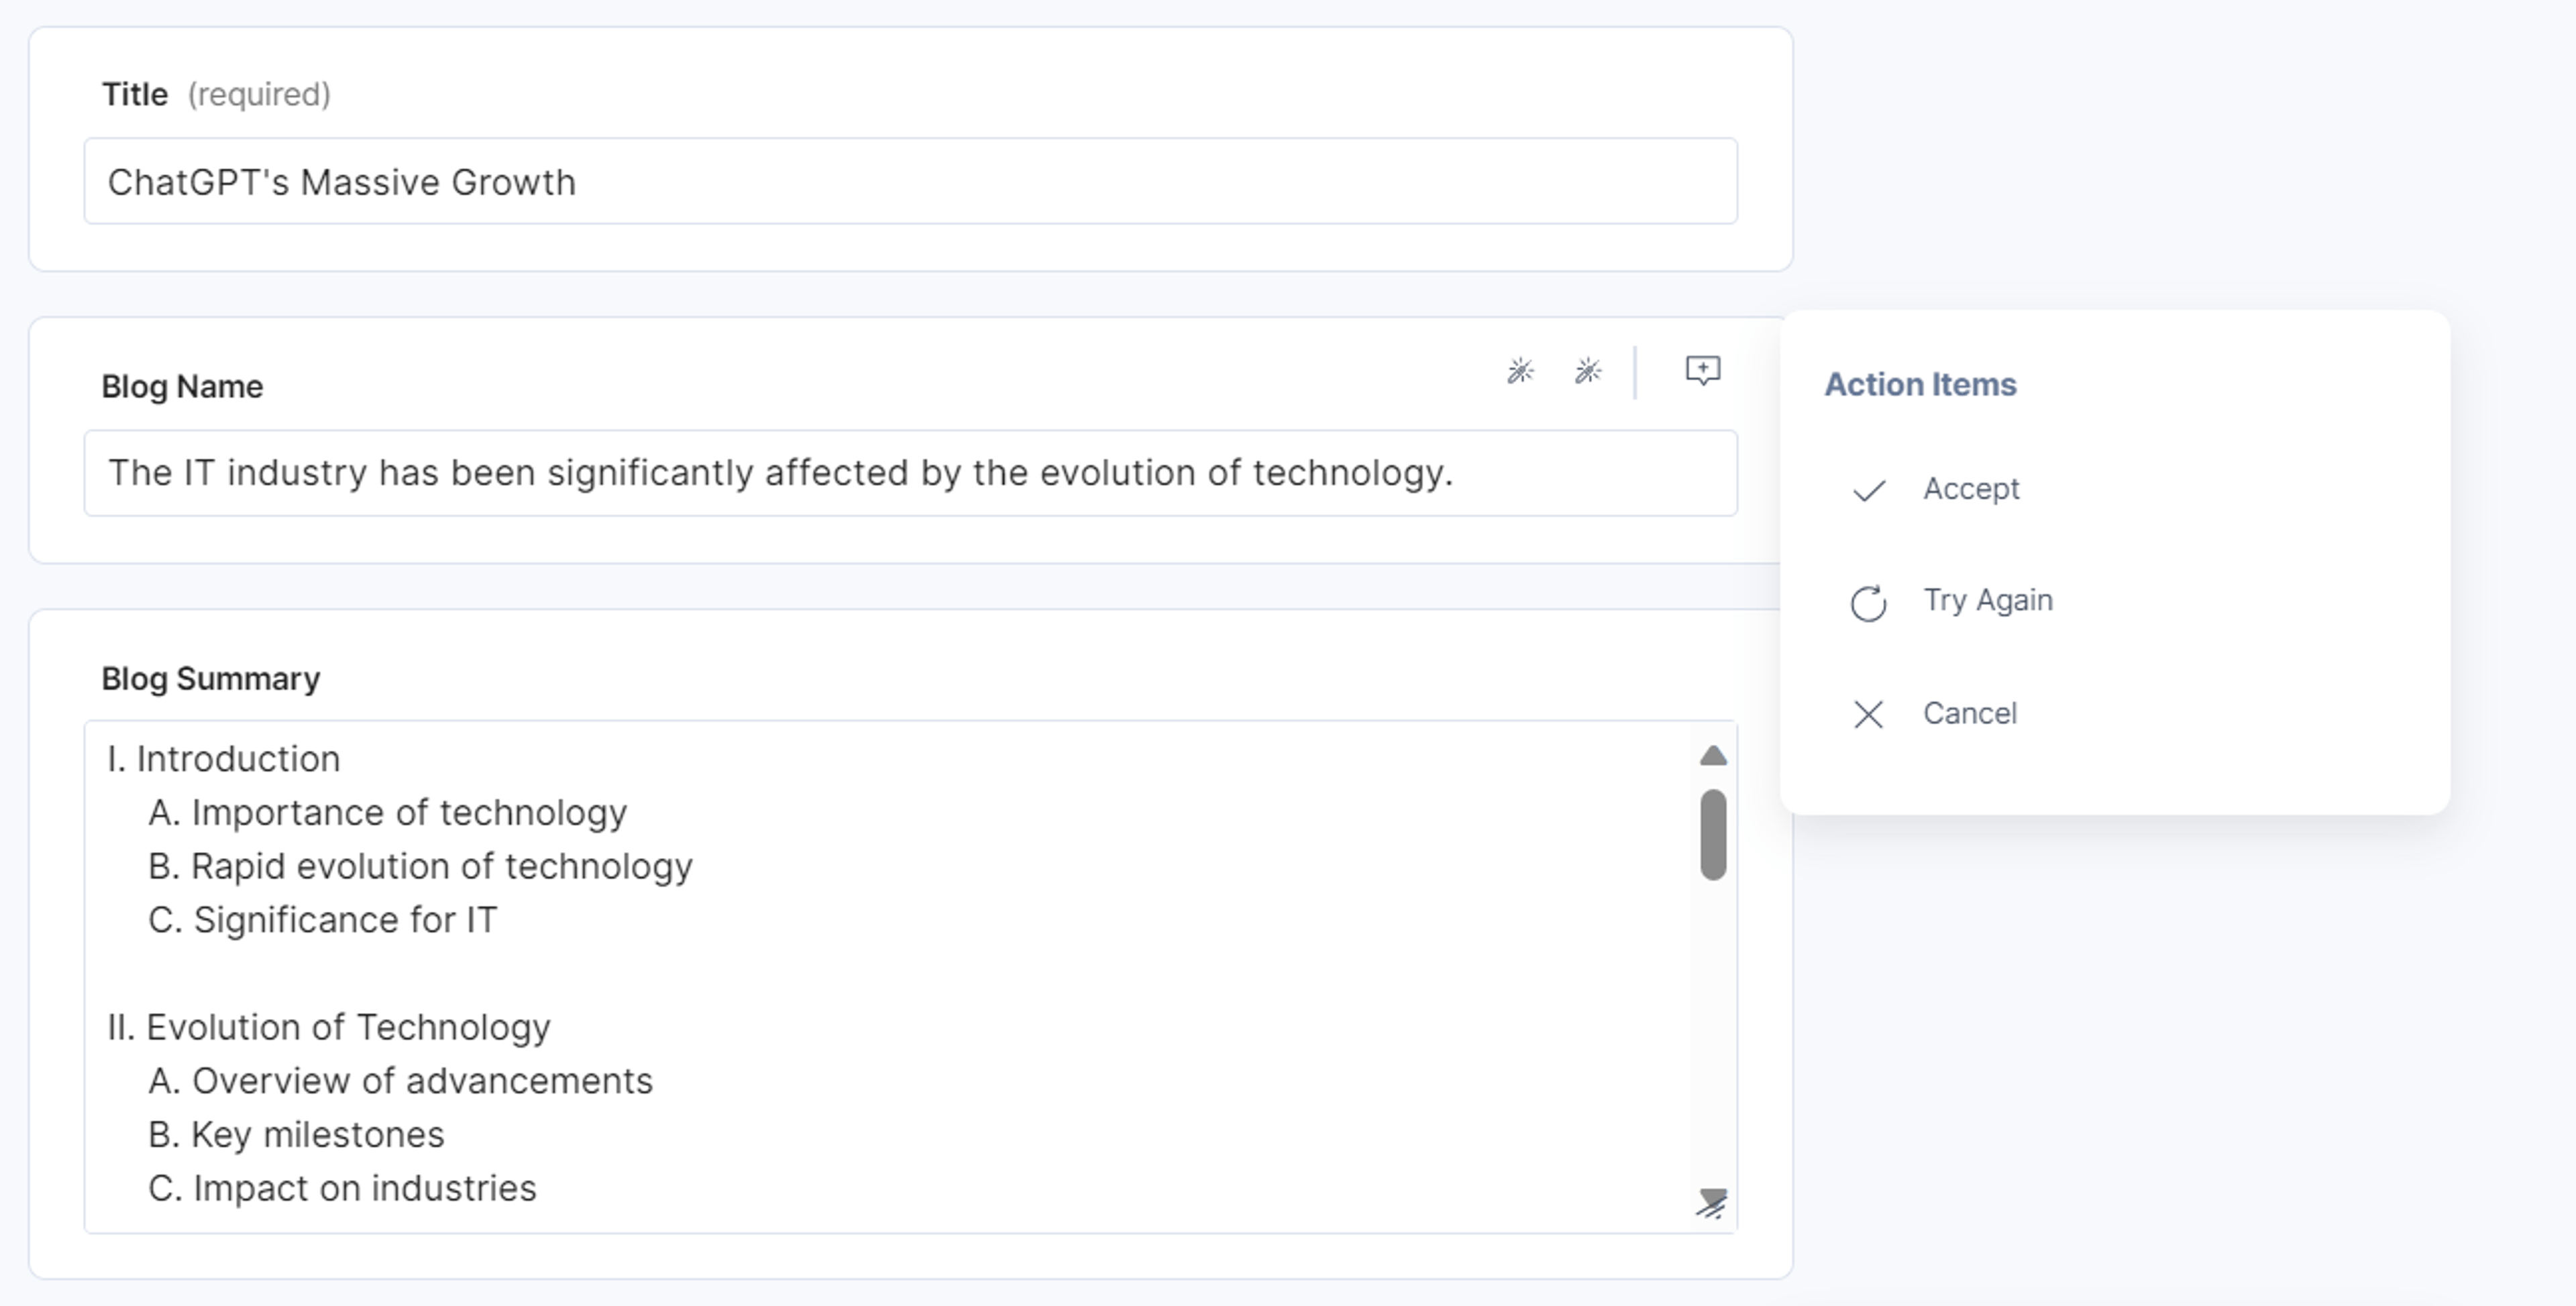Screen dimensions: 2576x1306
Task: Click the 'I. Introduction' line in Blog Summary
Action: pyautogui.click(x=224, y=758)
